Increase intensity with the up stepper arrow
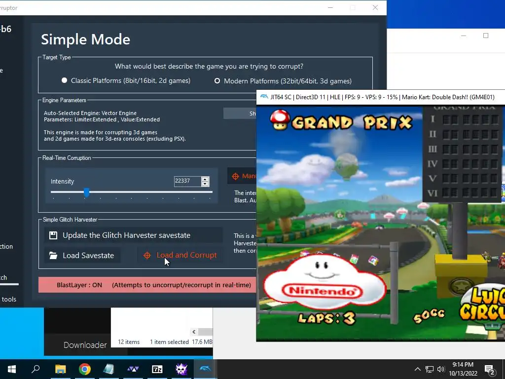 [205, 179]
